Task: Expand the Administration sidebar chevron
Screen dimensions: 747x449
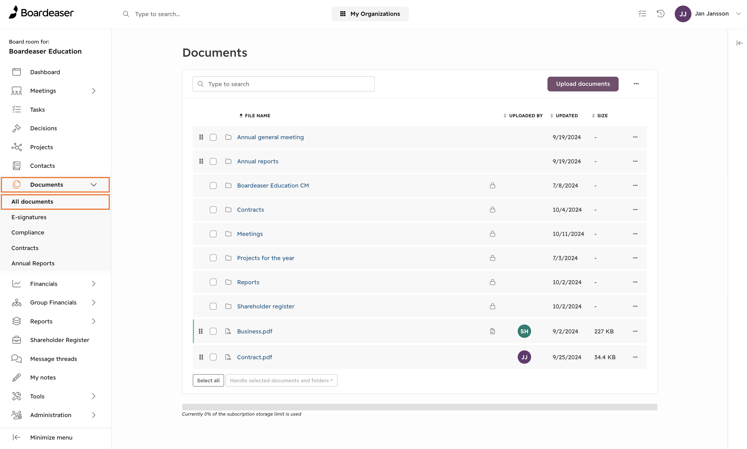Action: pyautogui.click(x=94, y=415)
